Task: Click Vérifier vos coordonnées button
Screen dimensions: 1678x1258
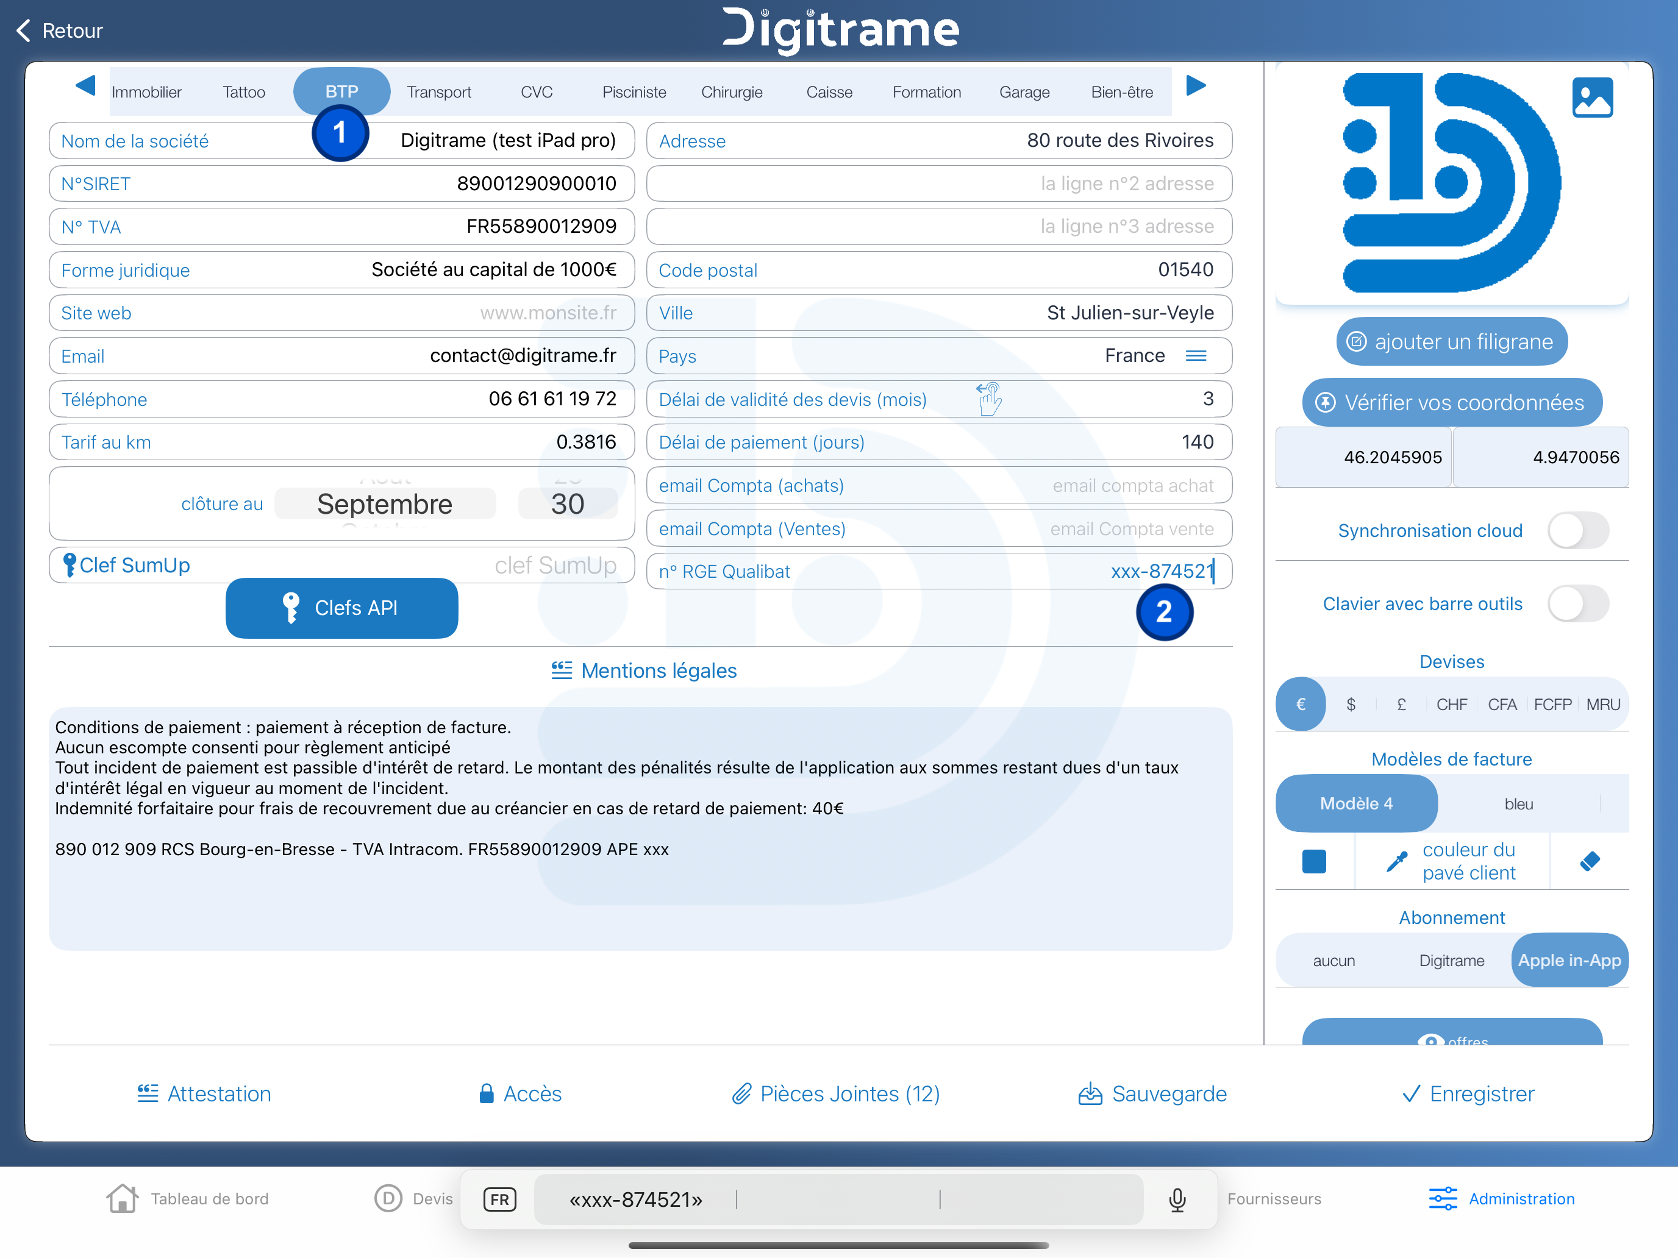Action: click(1451, 402)
